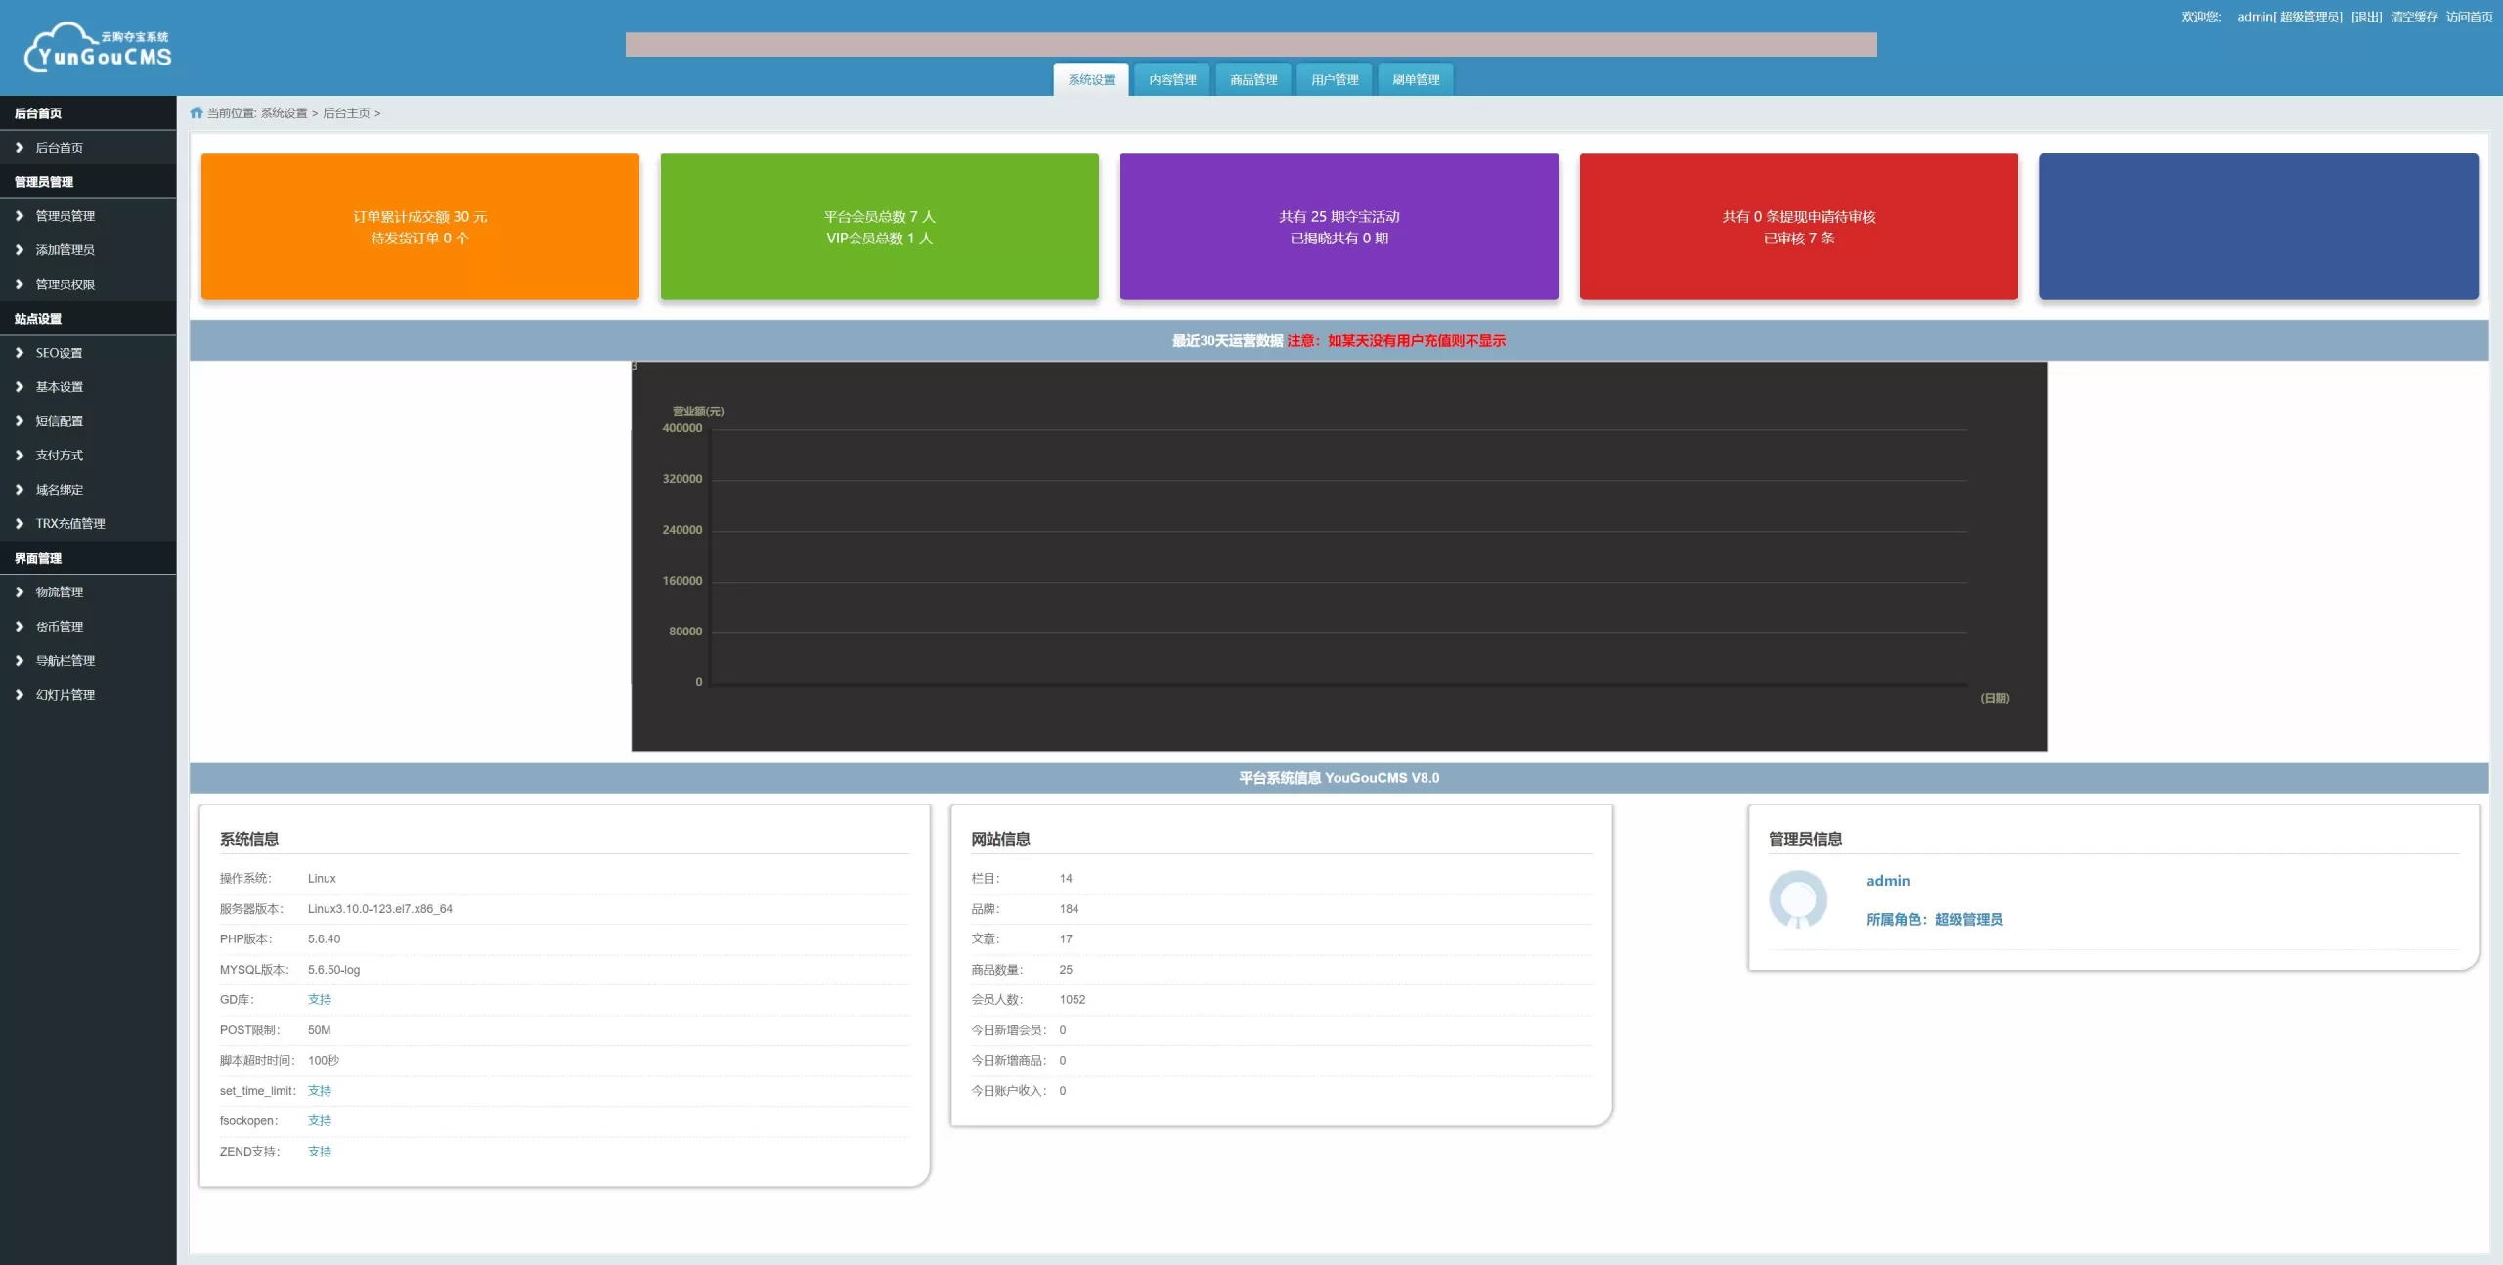Click chevron icon beside SEO设置
This screenshot has height=1265, width=2503.
tap(20, 353)
